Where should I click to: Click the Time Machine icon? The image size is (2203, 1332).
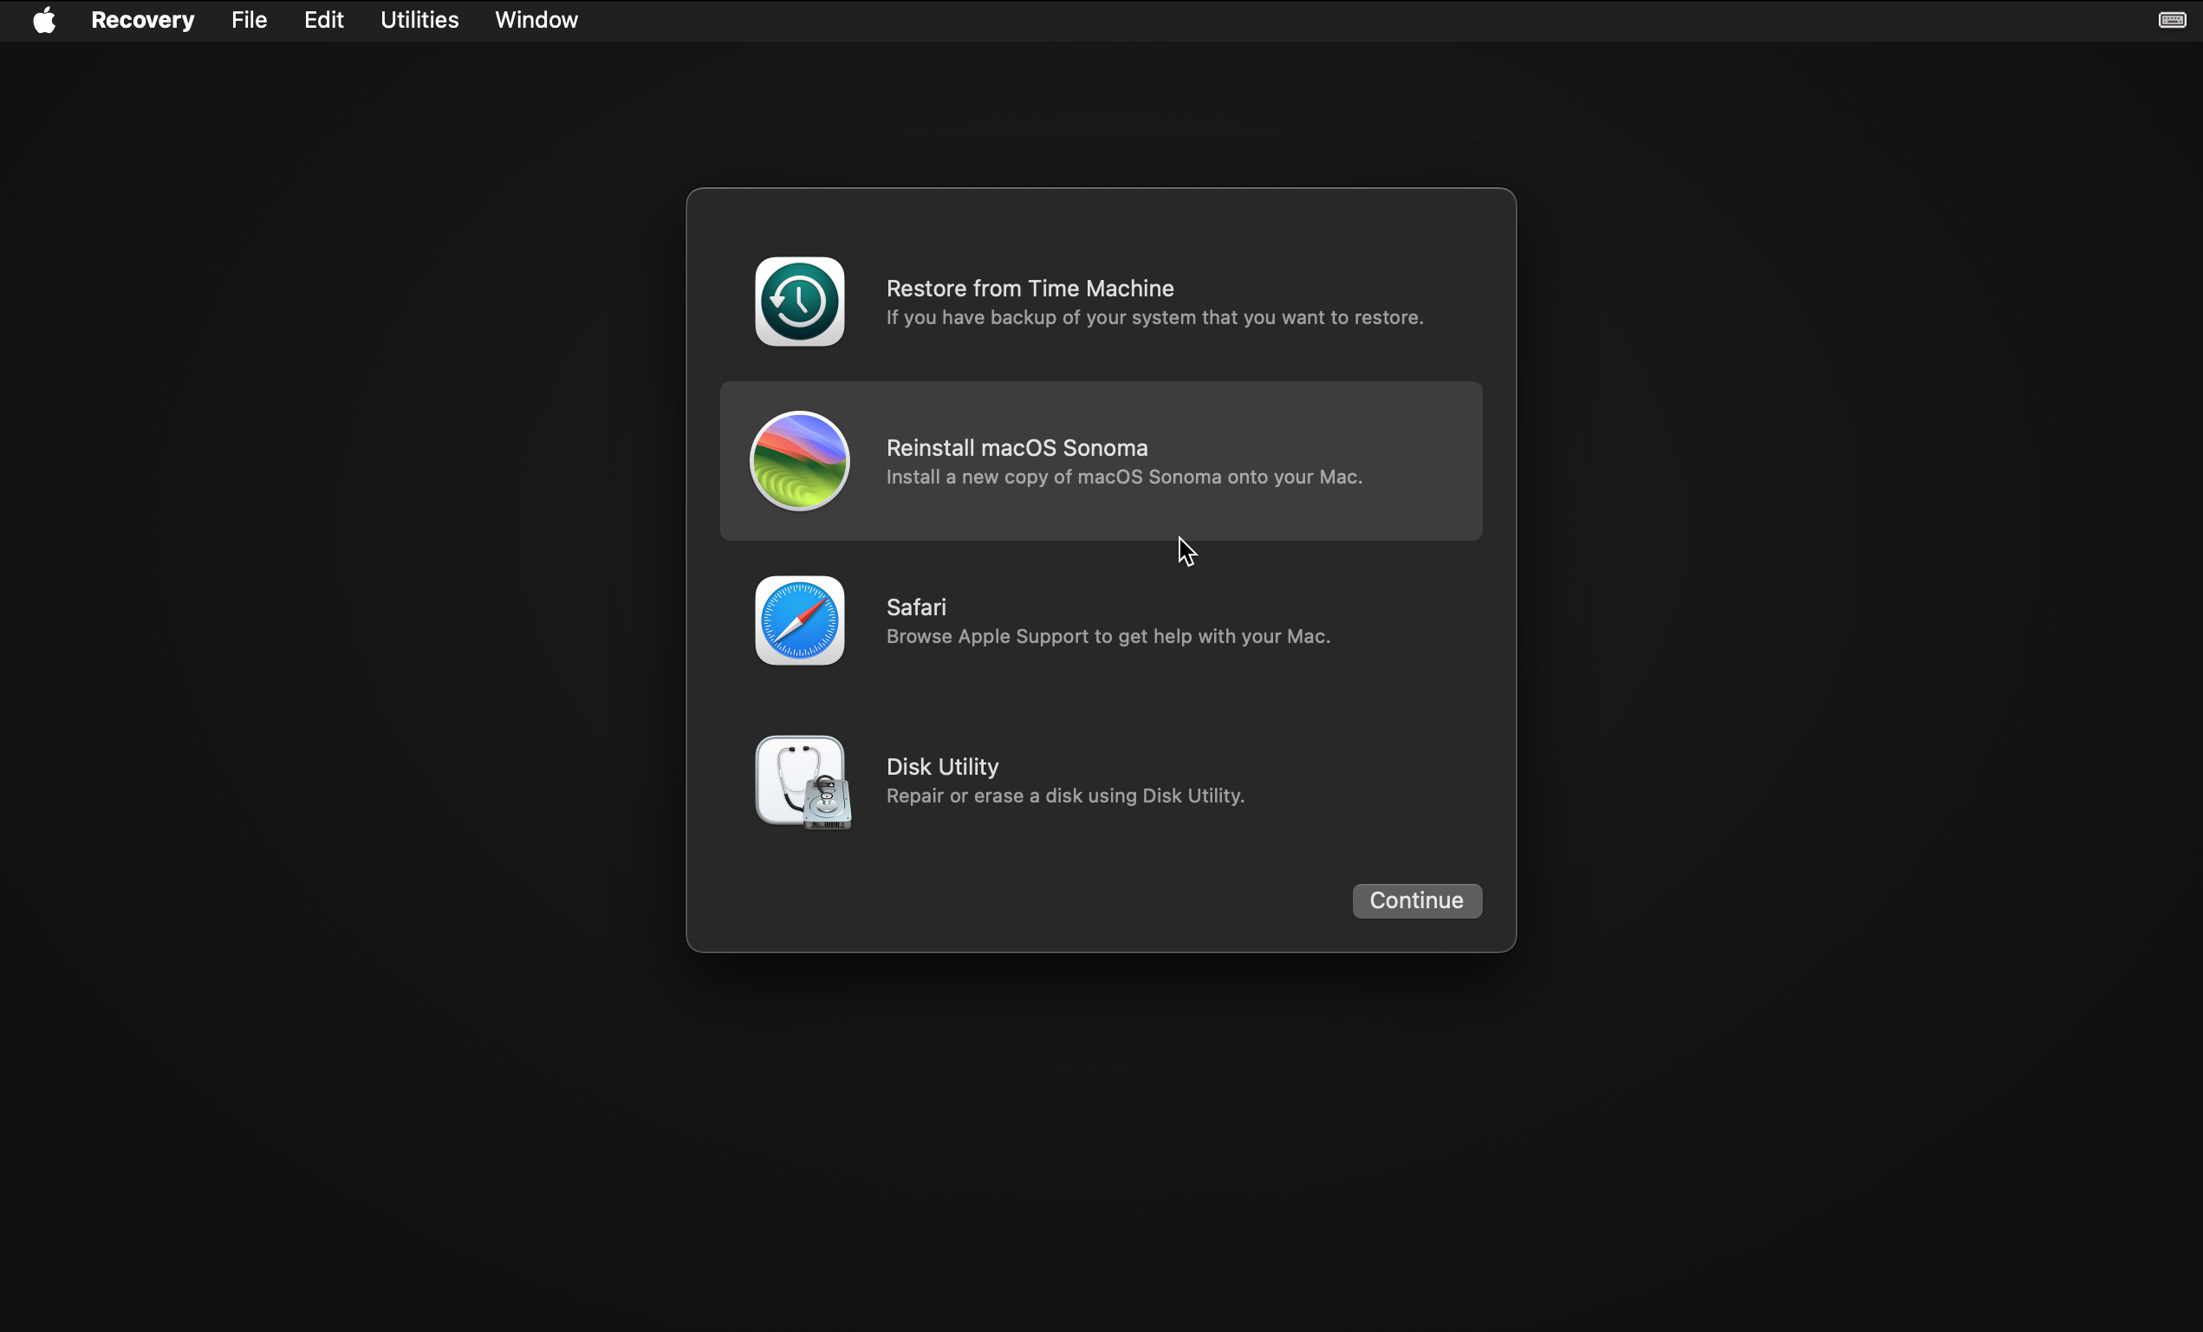[x=799, y=302]
